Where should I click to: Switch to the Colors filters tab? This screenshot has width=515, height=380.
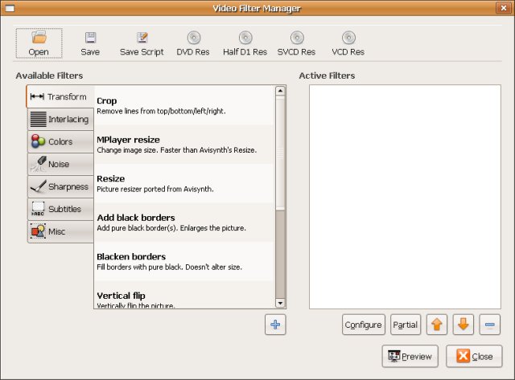click(x=60, y=141)
